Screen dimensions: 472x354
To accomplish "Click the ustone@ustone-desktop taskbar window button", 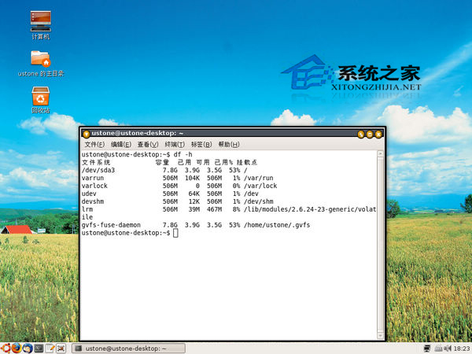I will [x=118, y=348].
